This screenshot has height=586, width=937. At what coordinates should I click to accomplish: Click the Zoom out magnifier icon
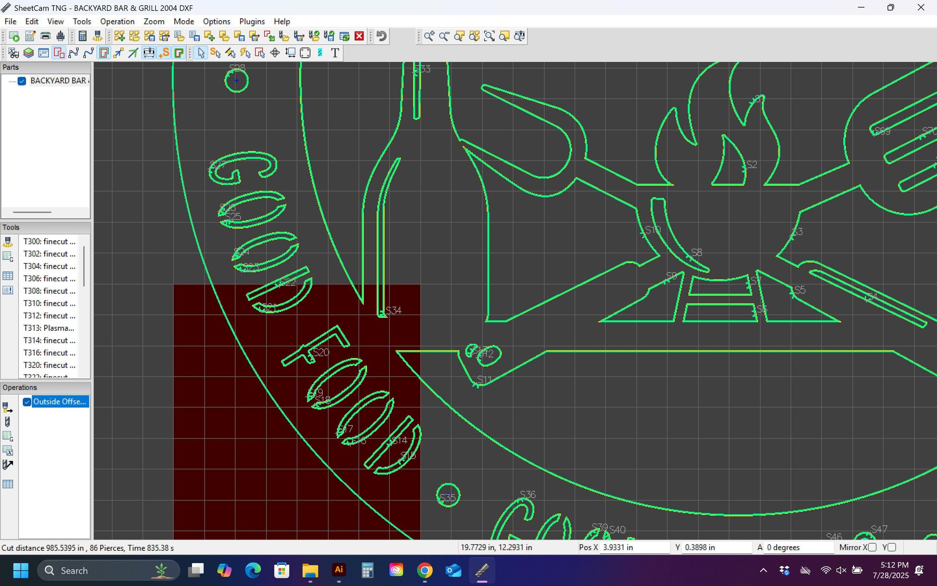point(444,36)
